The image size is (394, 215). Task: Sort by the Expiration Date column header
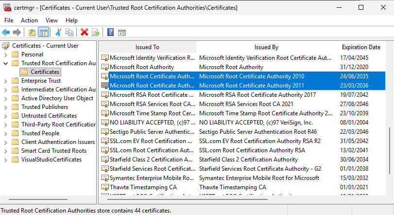[361, 47]
